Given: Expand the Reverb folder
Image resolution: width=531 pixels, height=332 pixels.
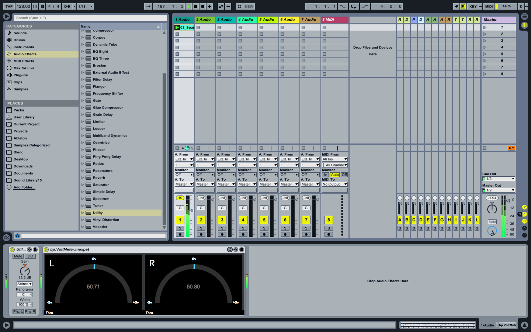Looking at the screenshot, I should [83, 178].
